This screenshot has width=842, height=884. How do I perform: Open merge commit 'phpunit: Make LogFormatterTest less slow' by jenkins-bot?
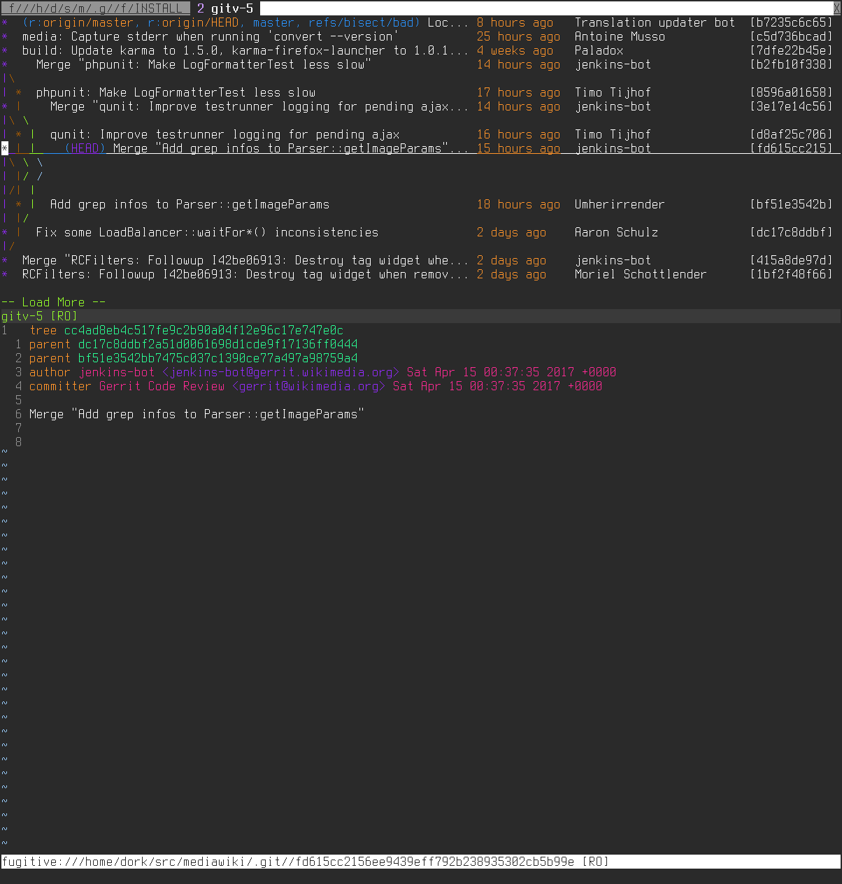point(204,64)
